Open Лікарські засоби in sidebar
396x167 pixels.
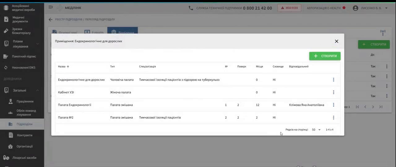22,158
